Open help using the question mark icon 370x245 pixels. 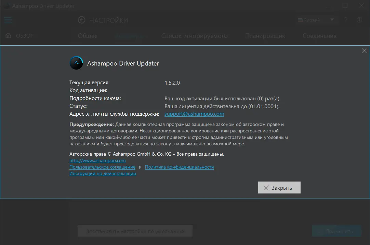click(346, 20)
